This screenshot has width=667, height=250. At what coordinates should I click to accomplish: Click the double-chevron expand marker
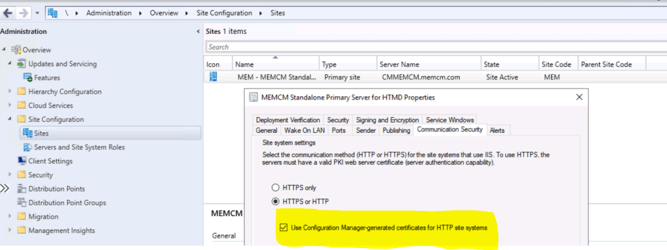pyautogui.click(x=5, y=189)
